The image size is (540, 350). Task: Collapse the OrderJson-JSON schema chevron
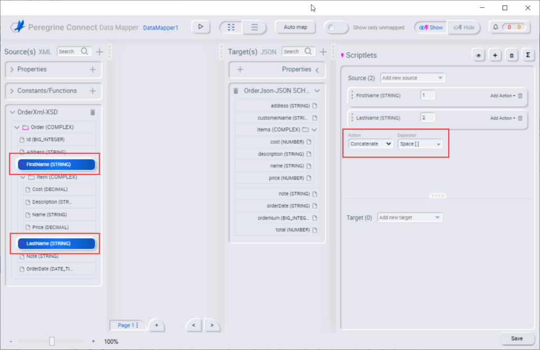317,91
